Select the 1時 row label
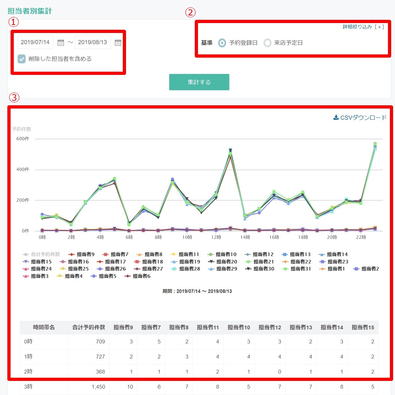 (28, 357)
